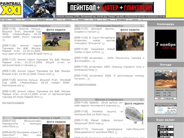This screenshot has width=184, height=138.
Task: Open the >> link after 'Схема поля'
Action: pyautogui.click(x=53, y=74)
